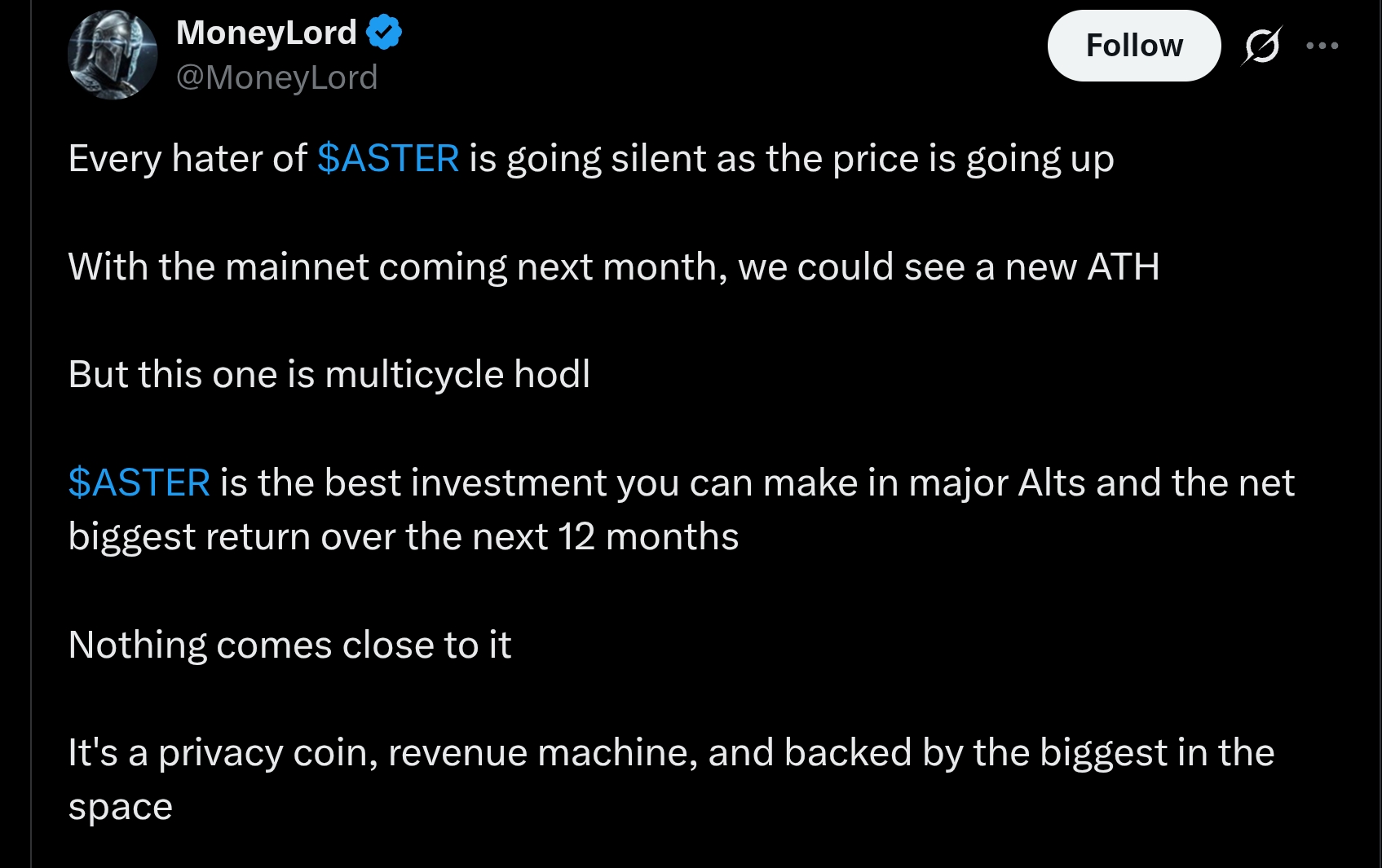
Task: Open the MoneyLord display name link
Action: click(267, 33)
